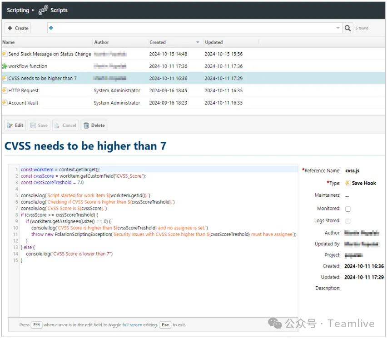Viewport: 387px width, 339px height.
Task: Select the 'workflow function' script name
Action: click(28, 66)
